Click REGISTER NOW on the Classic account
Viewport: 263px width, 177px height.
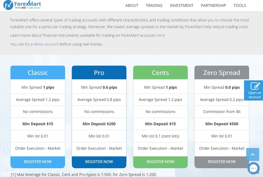coord(38,162)
